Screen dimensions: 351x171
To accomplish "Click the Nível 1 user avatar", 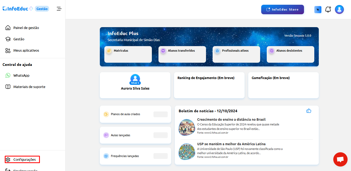I will point(135,79).
